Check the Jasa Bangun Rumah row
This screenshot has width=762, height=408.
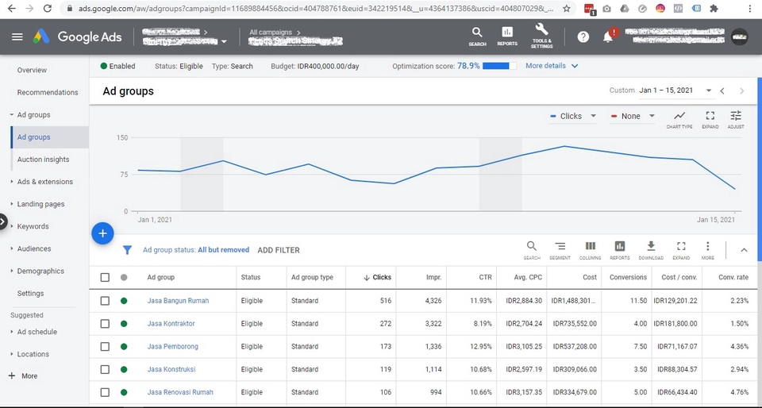(105, 301)
